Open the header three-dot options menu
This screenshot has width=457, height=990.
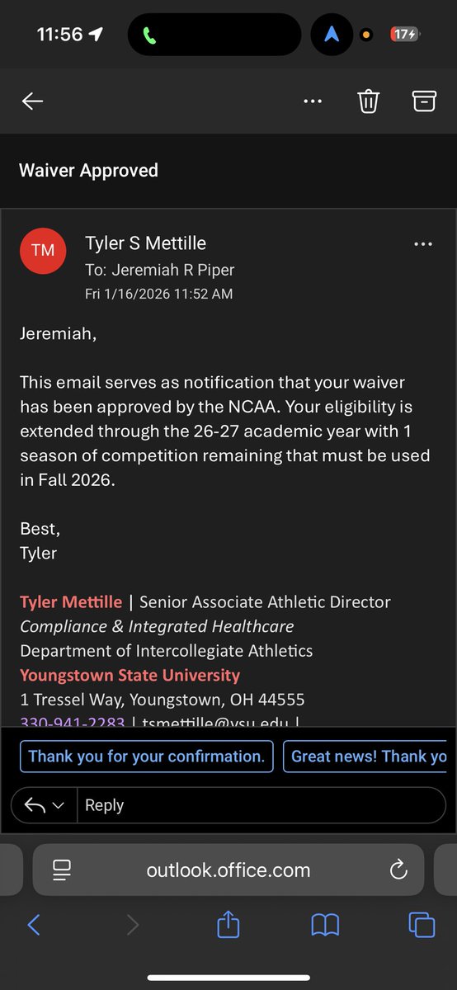coord(313,101)
